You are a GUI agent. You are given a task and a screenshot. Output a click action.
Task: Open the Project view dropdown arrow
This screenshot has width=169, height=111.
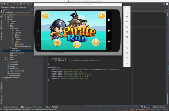click(27, 10)
